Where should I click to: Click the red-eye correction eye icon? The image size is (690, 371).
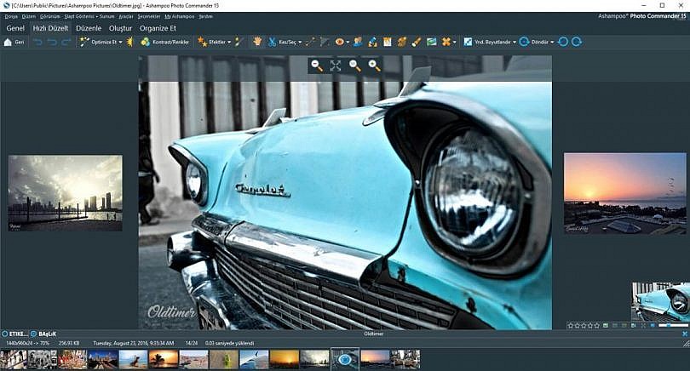click(339, 42)
